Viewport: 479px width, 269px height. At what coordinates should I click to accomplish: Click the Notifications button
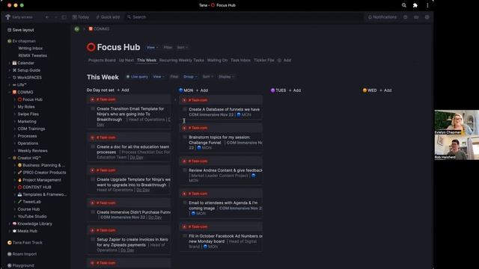point(382,17)
